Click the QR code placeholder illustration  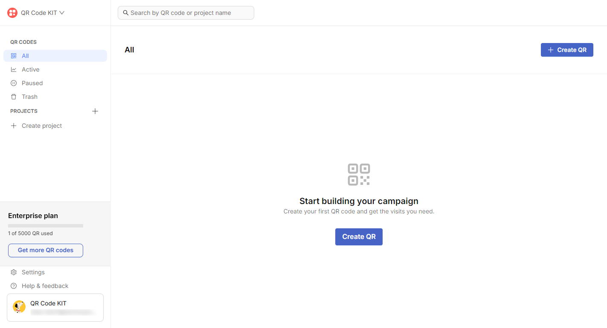[x=359, y=174]
